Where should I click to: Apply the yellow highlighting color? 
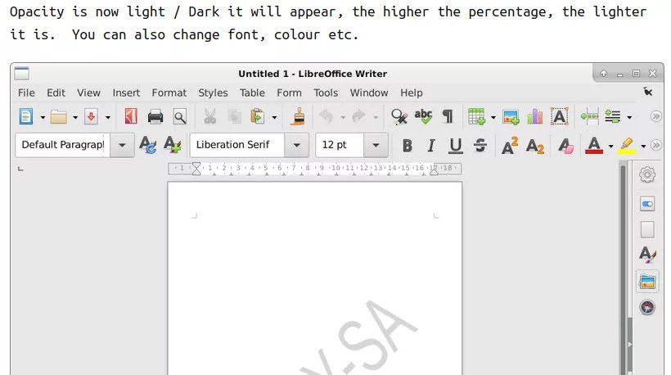click(627, 146)
